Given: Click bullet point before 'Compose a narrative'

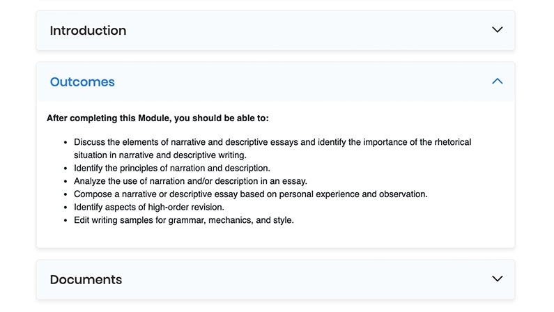Looking at the screenshot, I should click(x=66, y=194).
